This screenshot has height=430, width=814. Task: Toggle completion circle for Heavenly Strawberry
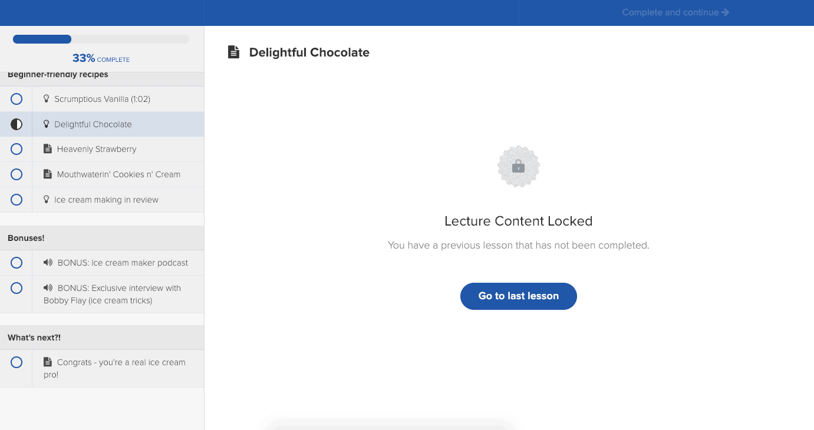click(17, 149)
